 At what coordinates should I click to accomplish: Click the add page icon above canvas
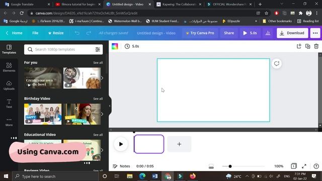tap(299, 46)
